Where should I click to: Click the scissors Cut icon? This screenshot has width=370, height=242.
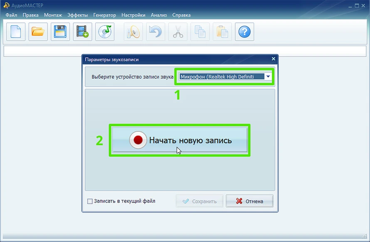pos(178,32)
